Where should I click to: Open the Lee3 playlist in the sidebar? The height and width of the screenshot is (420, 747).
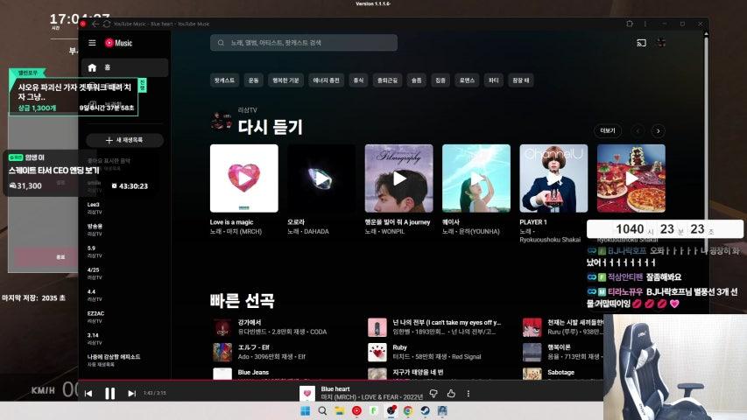[x=123, y=208]
